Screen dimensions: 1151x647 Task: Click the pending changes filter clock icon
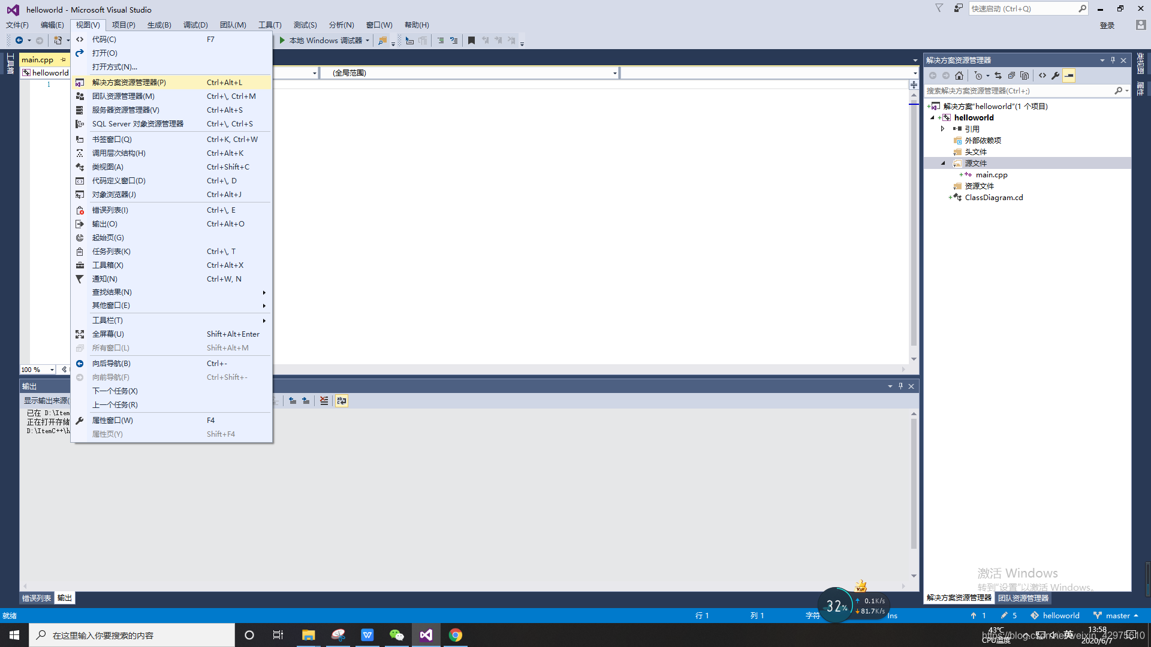click(978, 75)
